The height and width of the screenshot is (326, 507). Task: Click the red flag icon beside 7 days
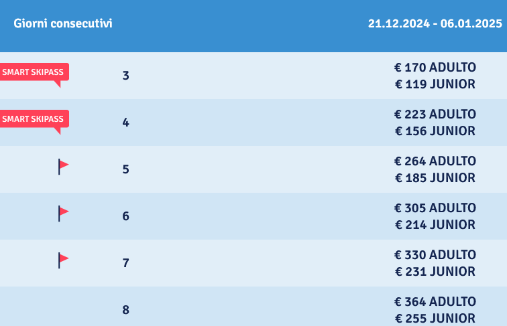tap(63, 260)
